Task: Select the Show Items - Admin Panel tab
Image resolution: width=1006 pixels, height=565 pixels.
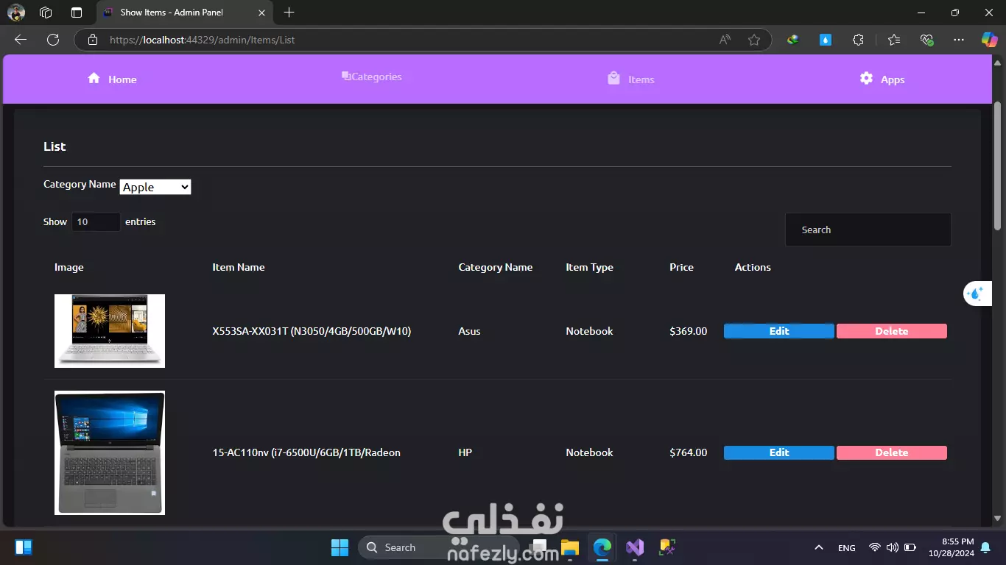Action: (185, 13)
